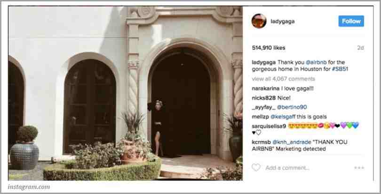Viewport: 381px width, 194px height.
Task: Follow the ladygaga account
Action: 351,21
